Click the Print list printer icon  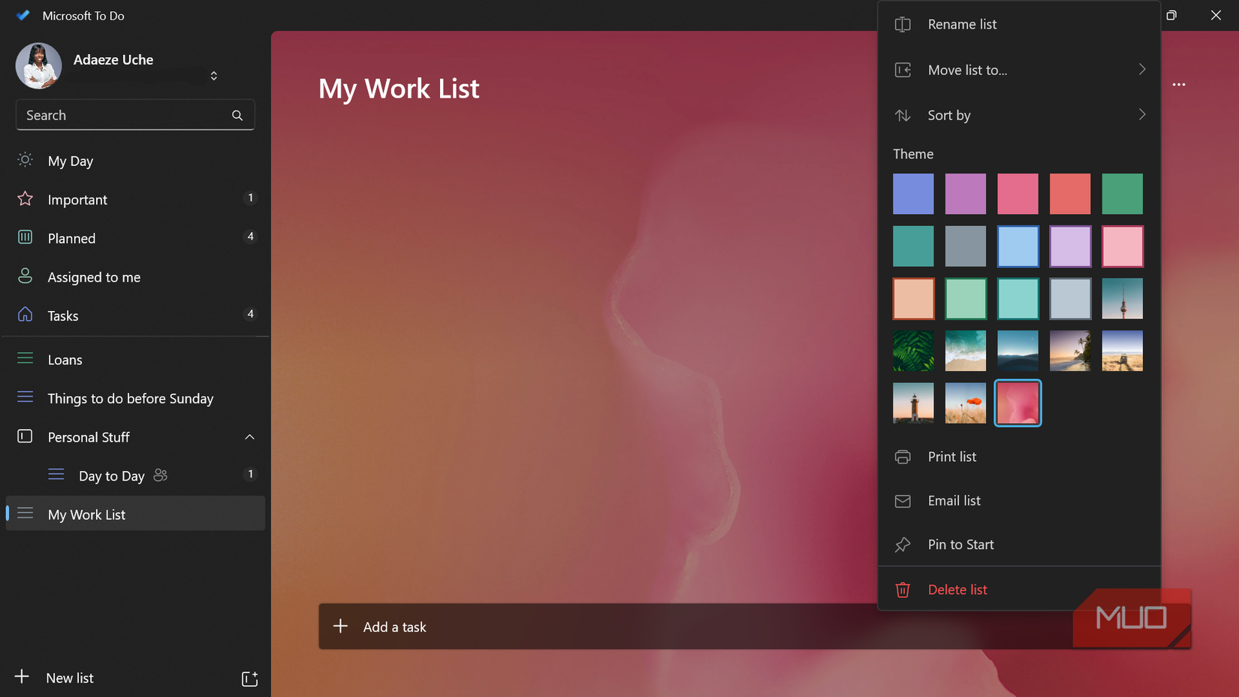coord(903,456)
